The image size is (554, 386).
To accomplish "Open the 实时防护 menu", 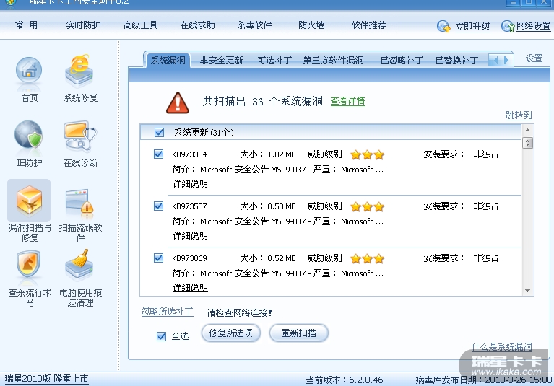I will tap(83, 25).
